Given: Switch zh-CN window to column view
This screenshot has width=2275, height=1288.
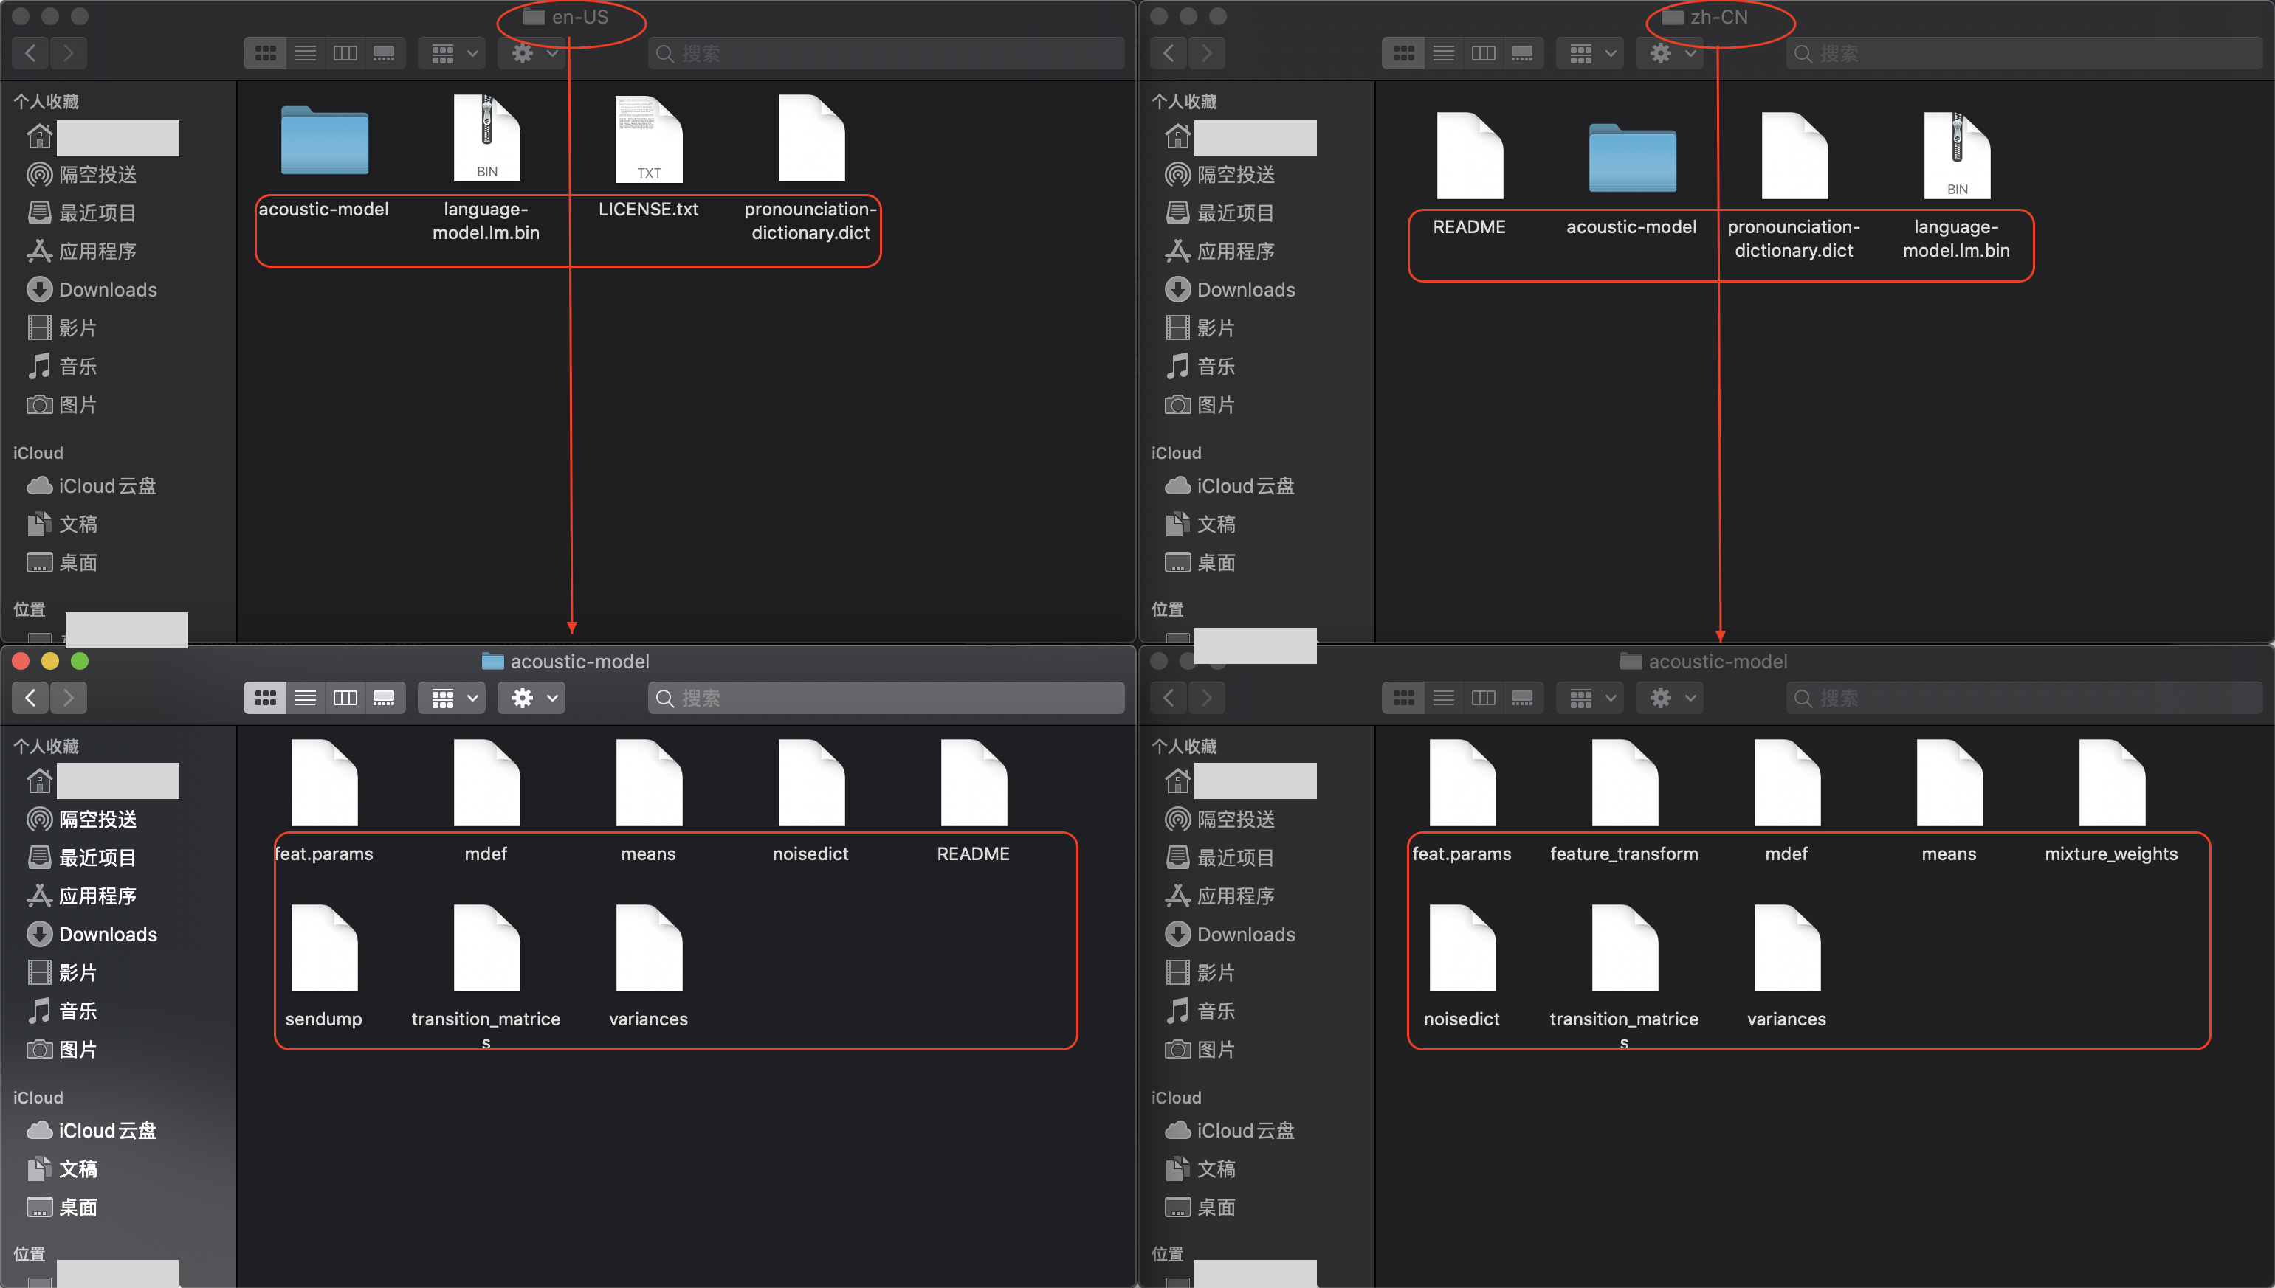Looking at the screenshot, I should [1483, 53].
